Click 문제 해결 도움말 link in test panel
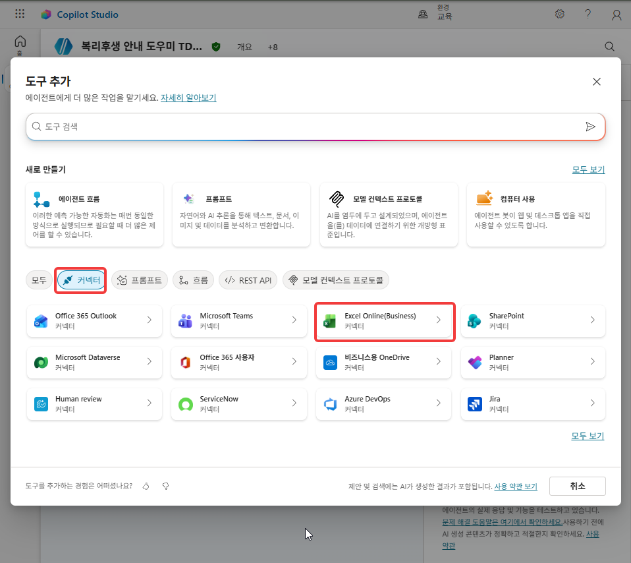 click(x=502, y=522)
